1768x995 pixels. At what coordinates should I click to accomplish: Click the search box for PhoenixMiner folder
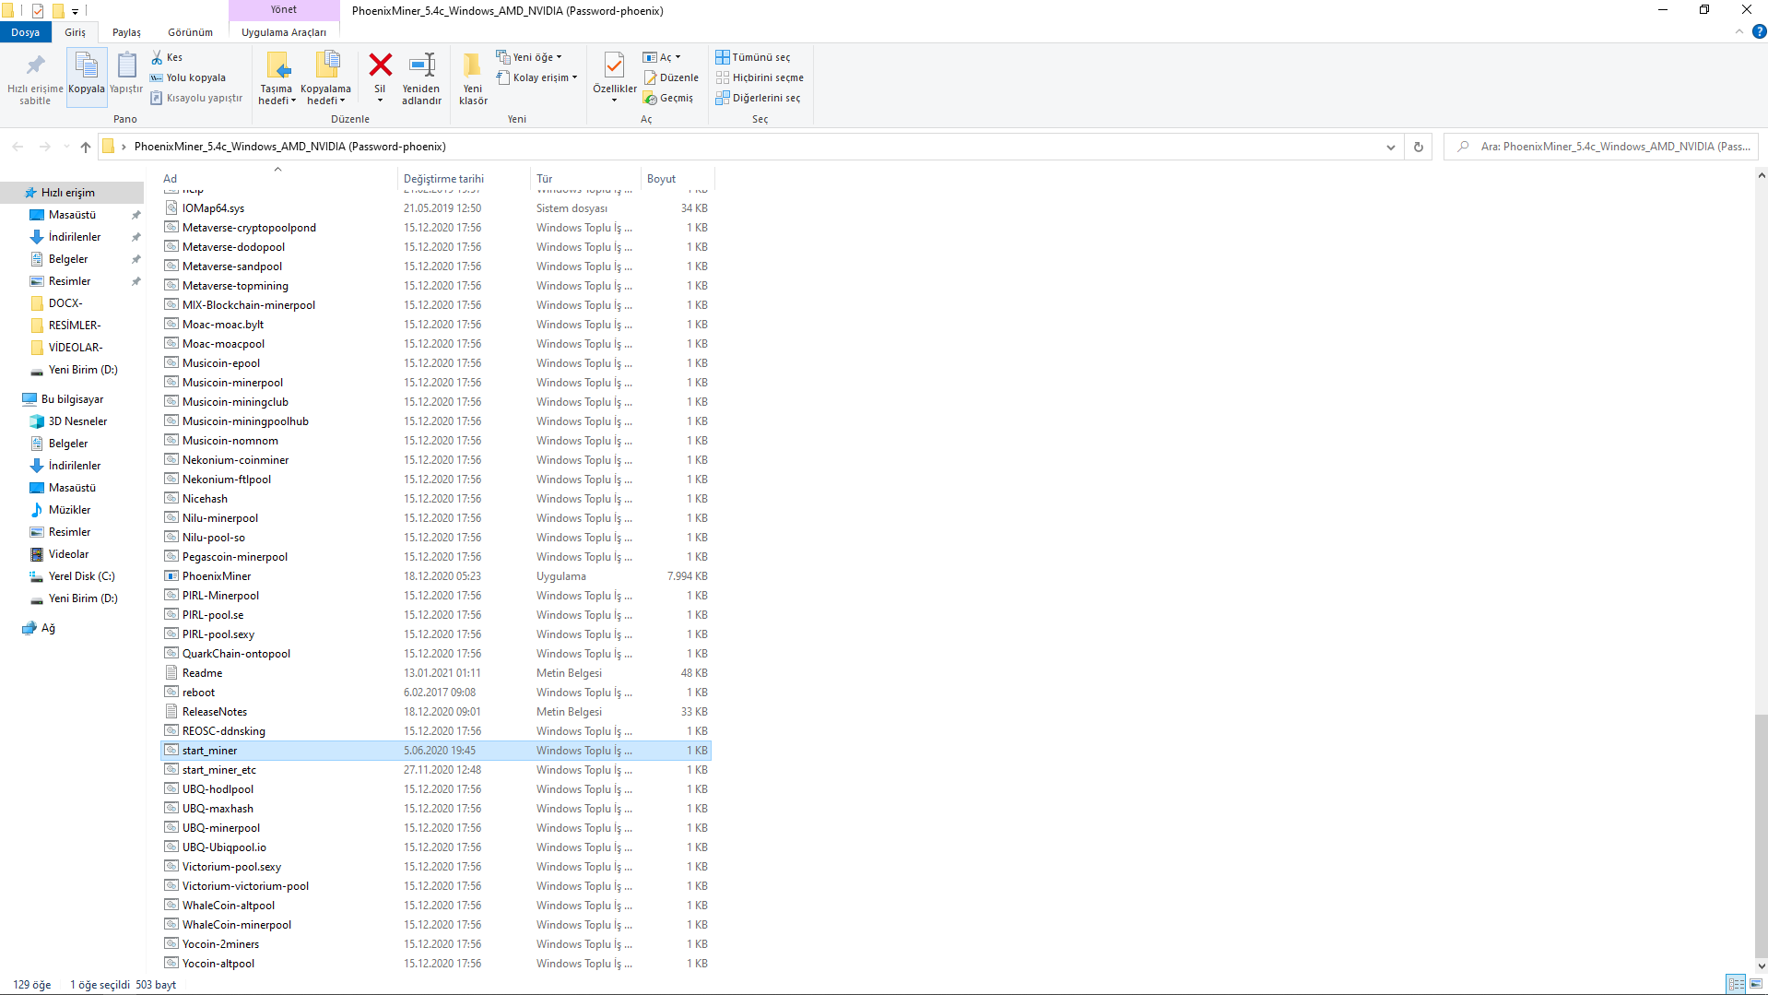pos(1601,147)
